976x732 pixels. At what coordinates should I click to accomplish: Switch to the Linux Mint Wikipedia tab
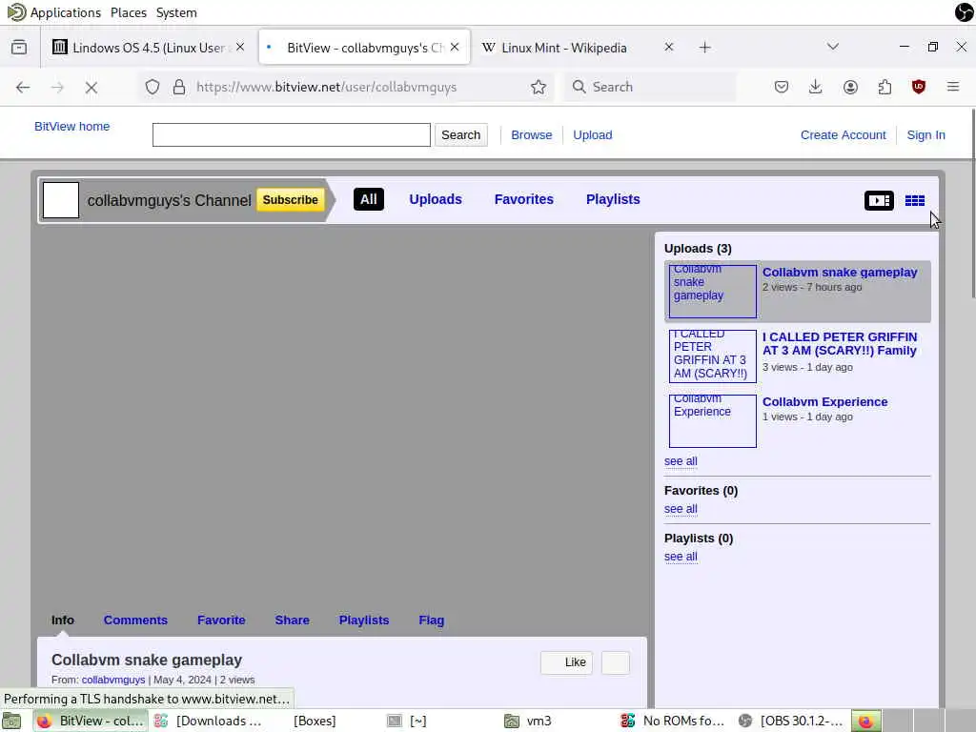(x=563, y=48)
